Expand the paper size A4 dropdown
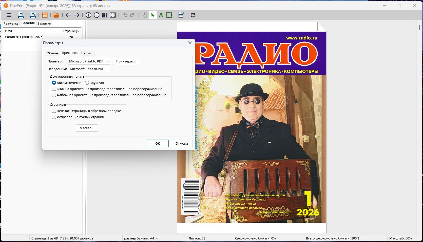 (157, 238)
